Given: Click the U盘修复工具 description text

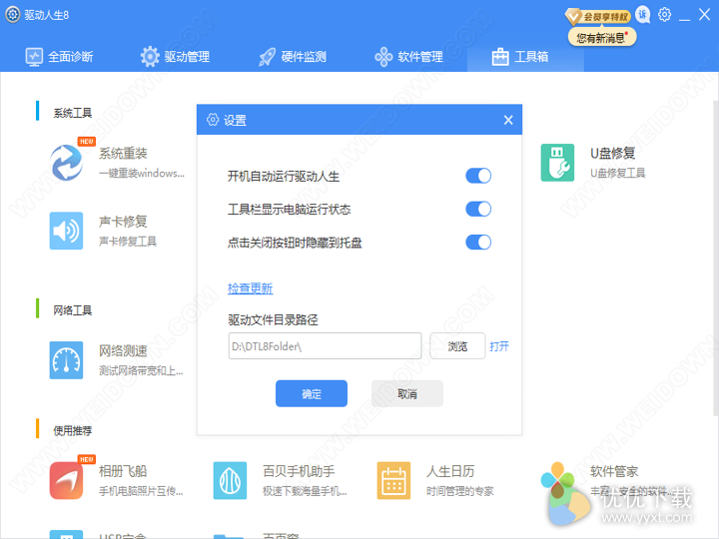Looking at the screenshot, I should [x=618, y=173].
